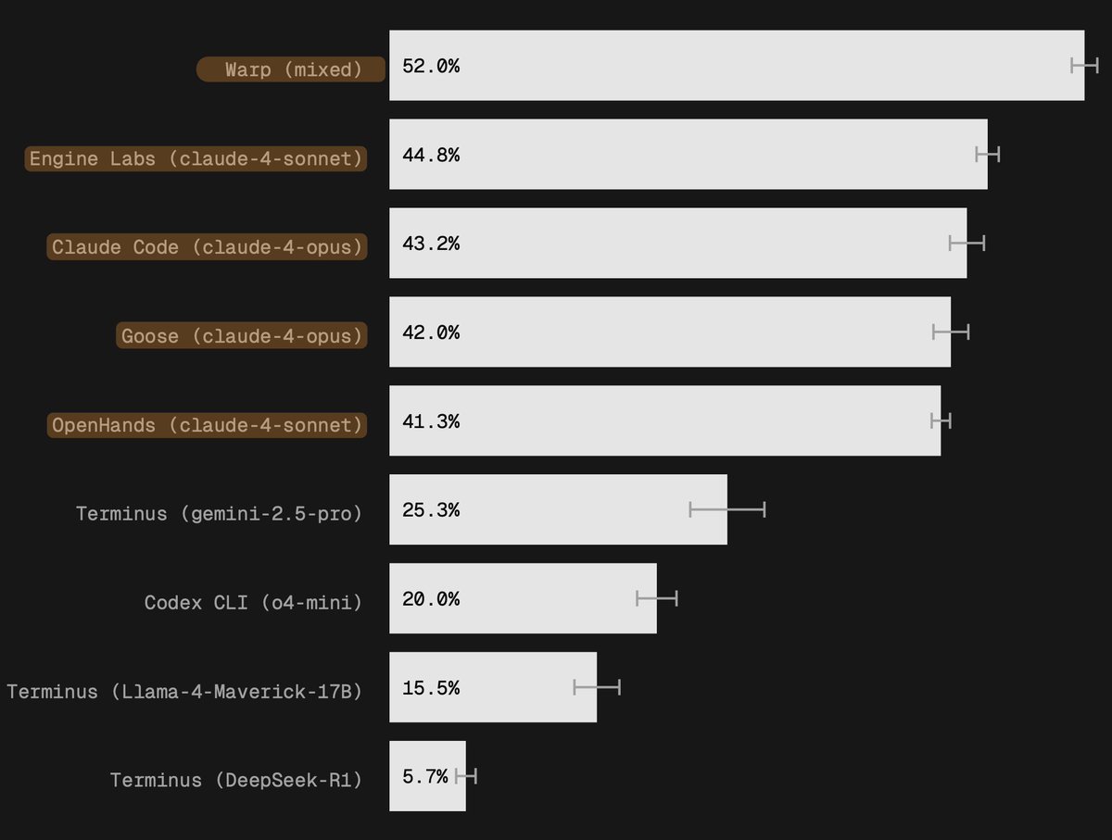1112x840 pixels.
Task: Select the Terminus (Llama-4-Maverick-17B) label
Action: (x=184, y=692)
